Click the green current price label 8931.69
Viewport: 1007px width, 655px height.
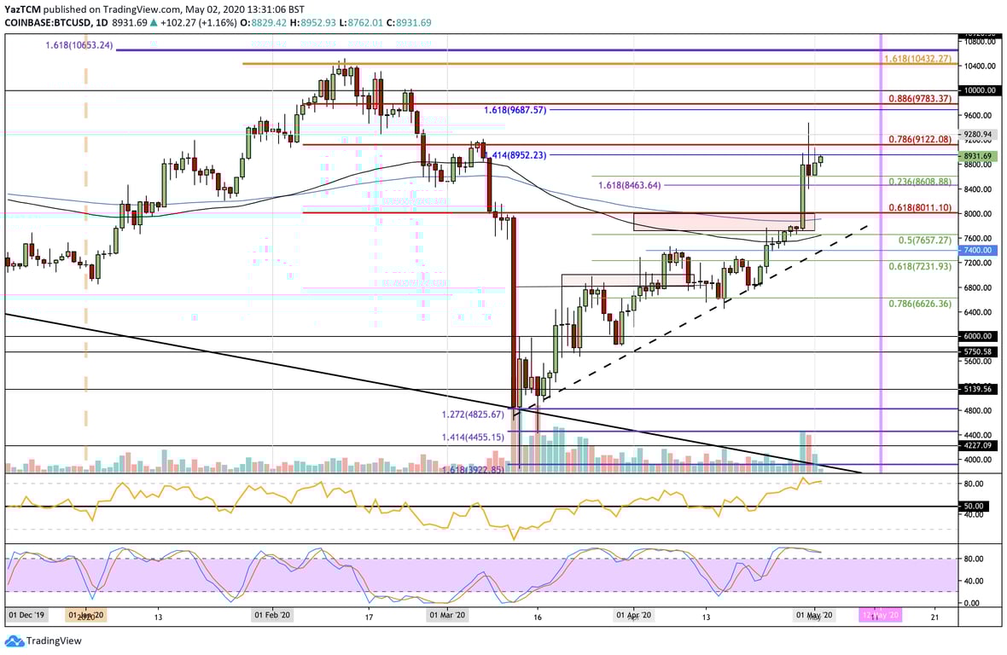(x=980, y=157)
